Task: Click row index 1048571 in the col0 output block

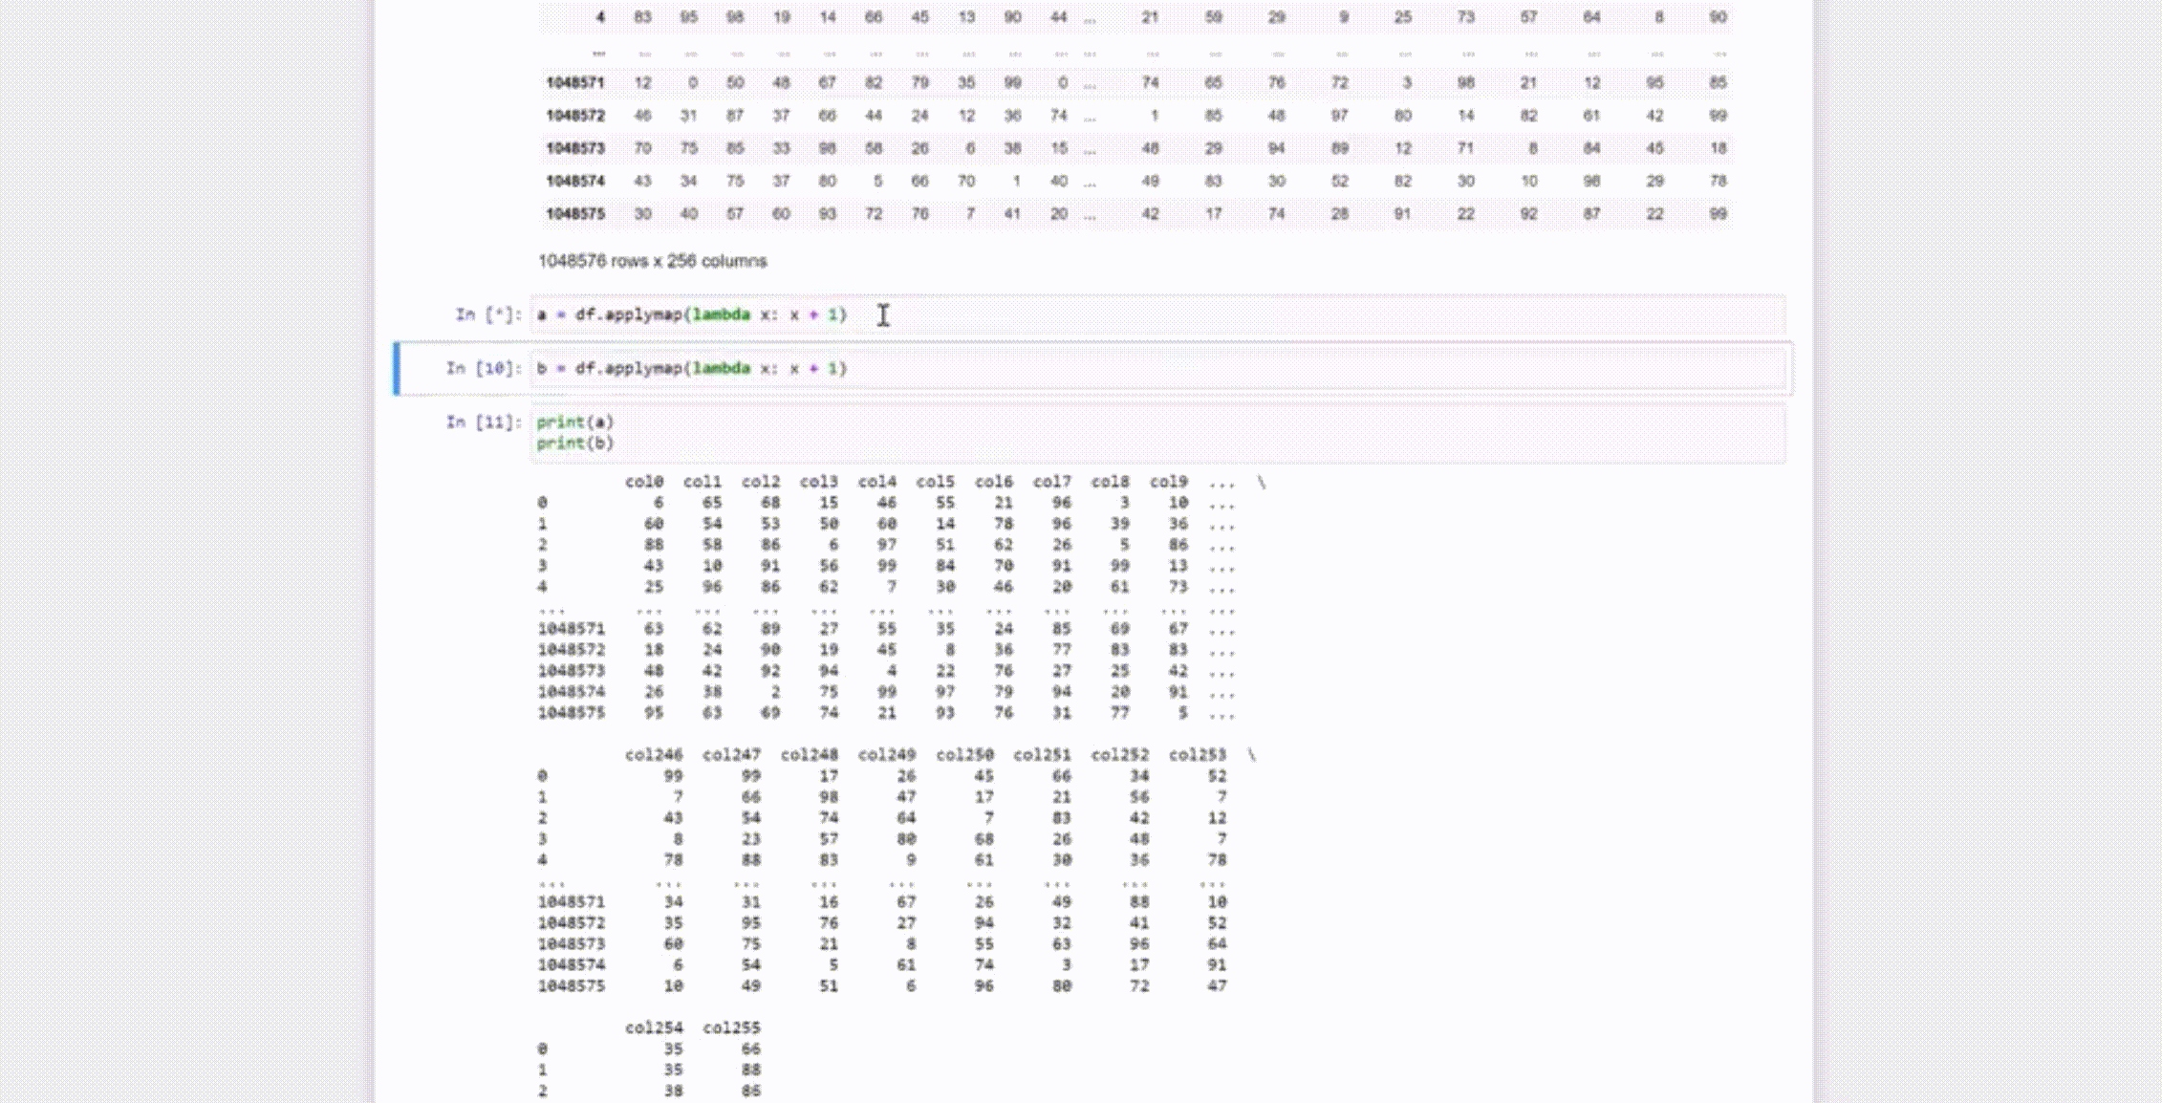Action: (571, 629)
